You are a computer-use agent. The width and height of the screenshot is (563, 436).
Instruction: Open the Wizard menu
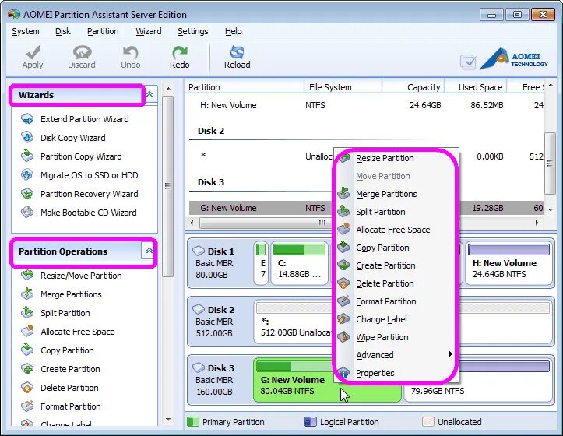pos(149,31)
